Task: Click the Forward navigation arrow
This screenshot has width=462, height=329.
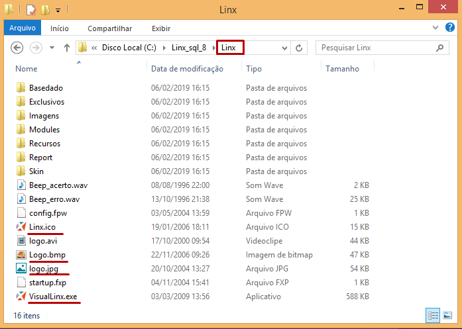Action: (36, 48)
